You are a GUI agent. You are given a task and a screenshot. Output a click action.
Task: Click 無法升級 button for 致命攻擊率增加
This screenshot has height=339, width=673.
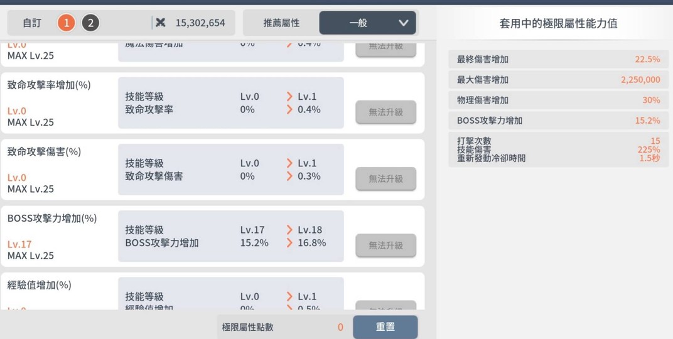coord(385,112)
